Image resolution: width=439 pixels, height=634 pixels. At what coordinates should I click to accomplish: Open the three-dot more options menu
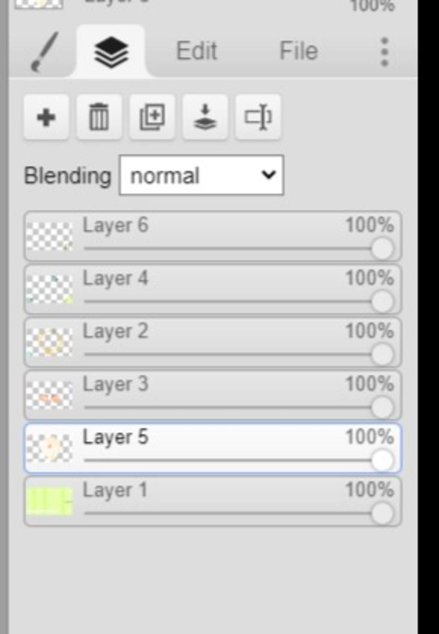(385, 52)
